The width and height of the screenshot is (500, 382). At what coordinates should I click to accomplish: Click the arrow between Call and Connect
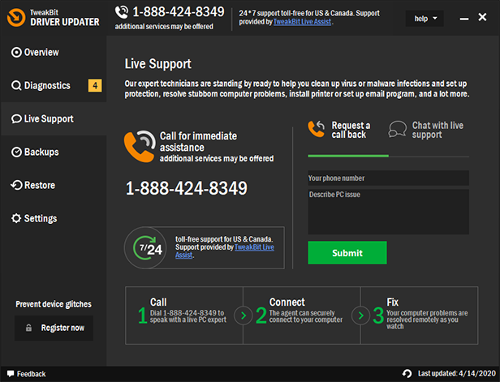click(x=244, y=315)
